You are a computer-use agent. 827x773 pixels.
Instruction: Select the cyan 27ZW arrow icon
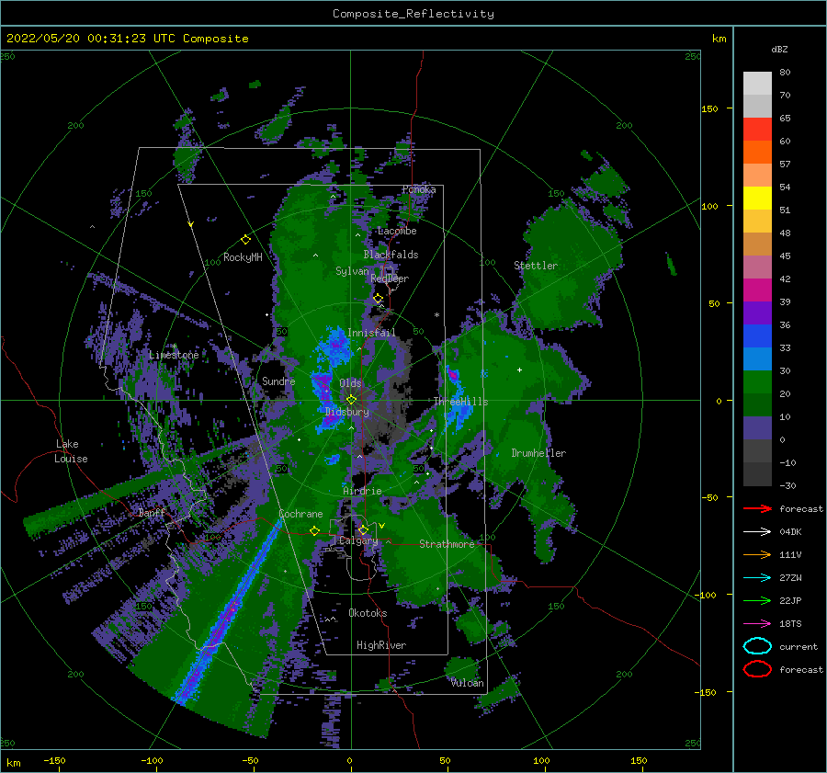coord(757,577)
